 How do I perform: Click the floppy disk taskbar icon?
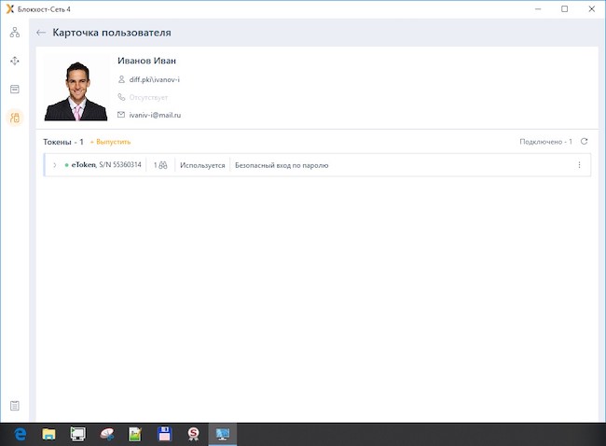pos(165,434)
